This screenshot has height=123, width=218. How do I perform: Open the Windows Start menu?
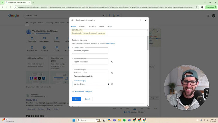(74, 120)
